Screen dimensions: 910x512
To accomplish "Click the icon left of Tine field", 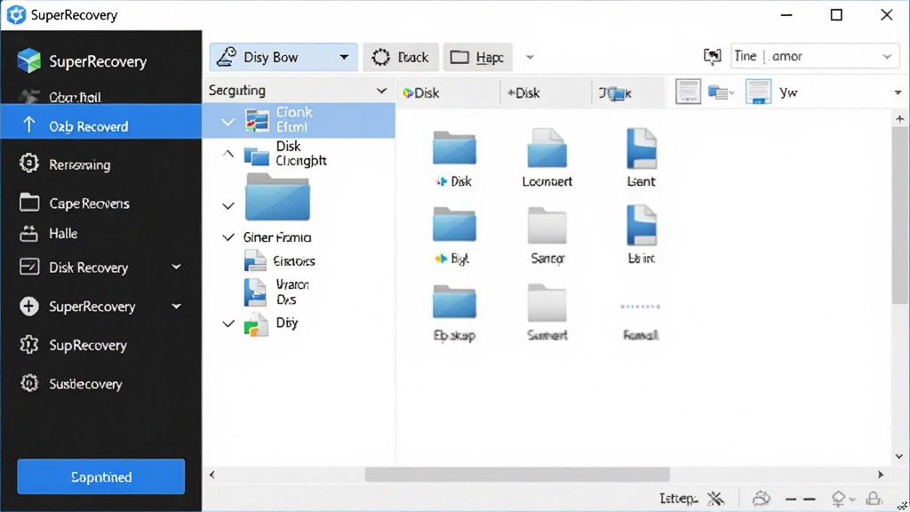I will [x=712, y=56].
